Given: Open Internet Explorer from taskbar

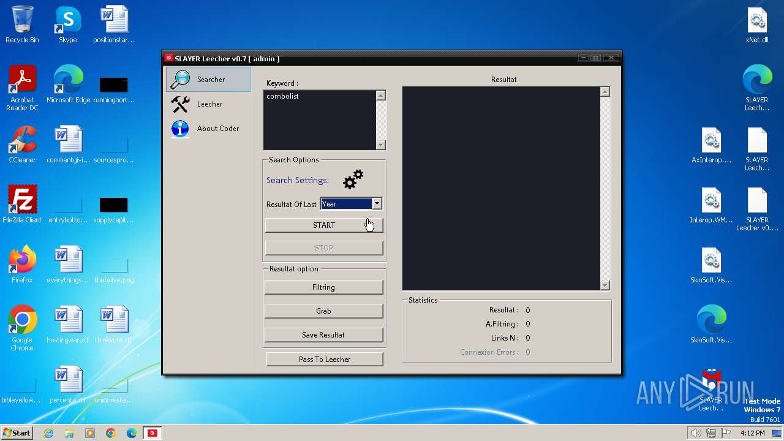Looking at the screenshot, I should coord(48,433).
